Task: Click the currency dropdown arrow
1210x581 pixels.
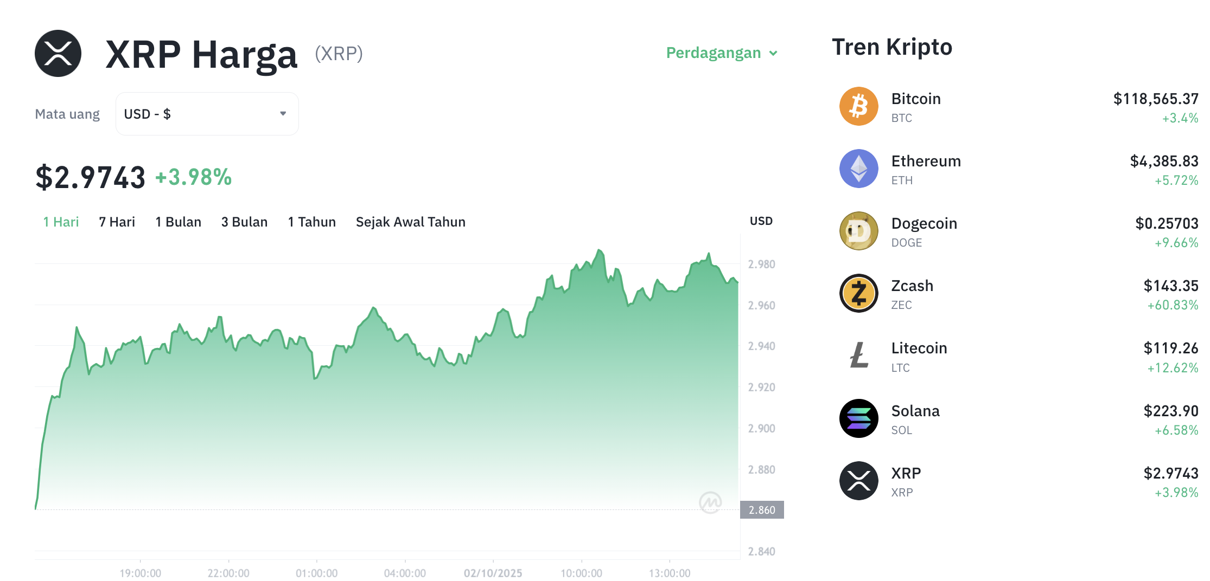Action: point(283,114)
